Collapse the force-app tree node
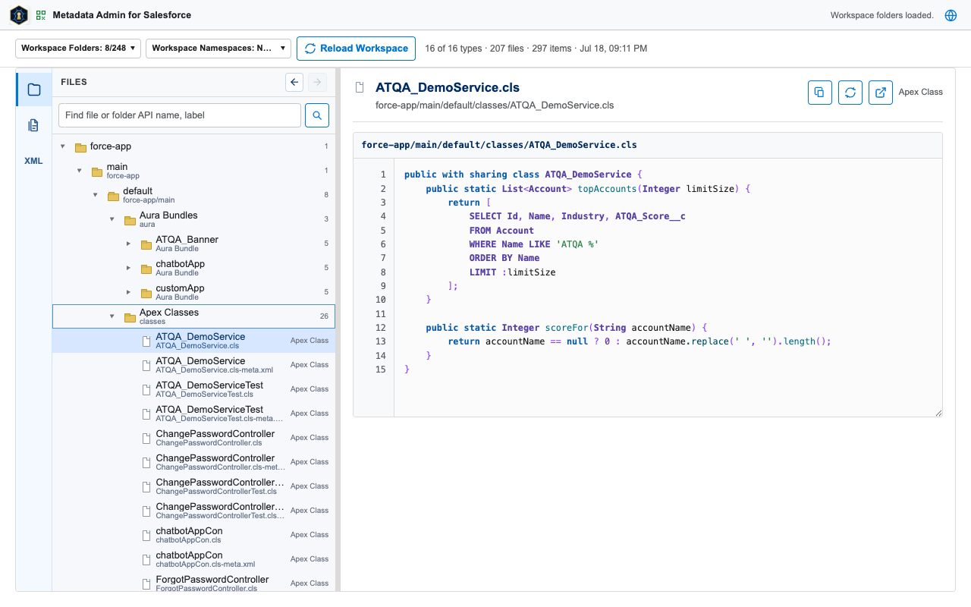The image size is (971, 607). pyautogui.click(x=63, y=146)
